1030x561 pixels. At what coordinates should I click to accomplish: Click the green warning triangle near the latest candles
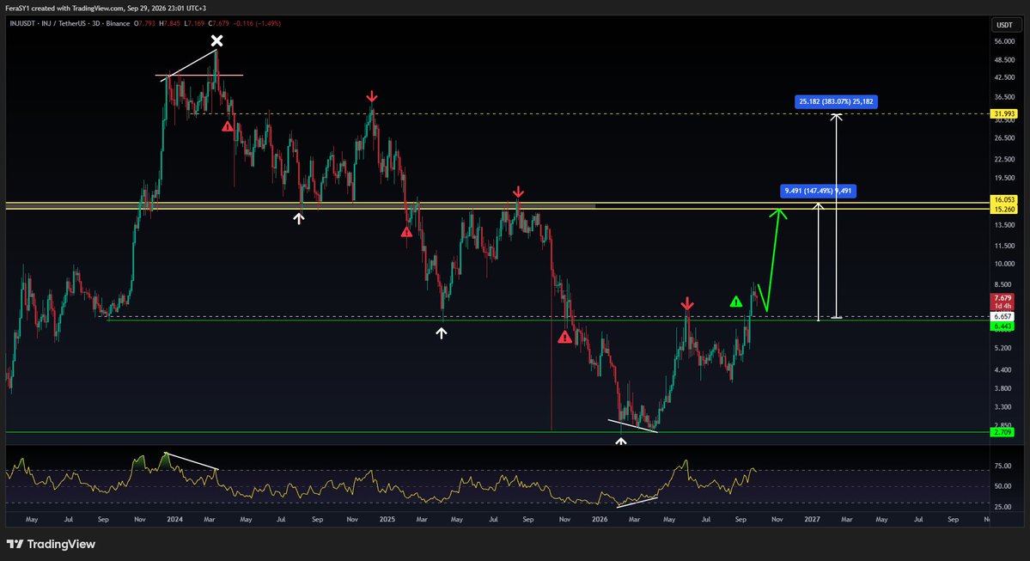736,302
